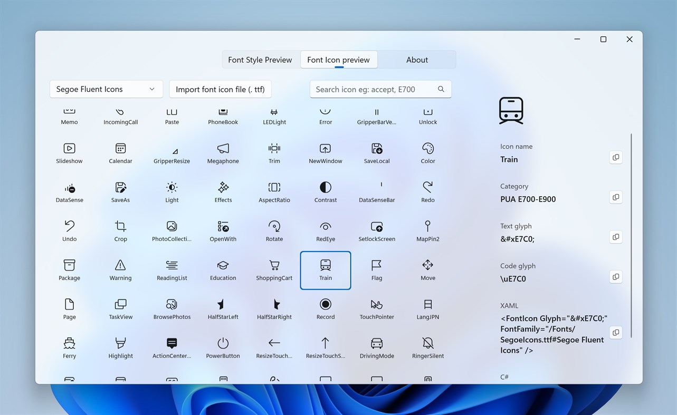Go to the About tab
Screen dimensions: 677x415
point(417,60)
